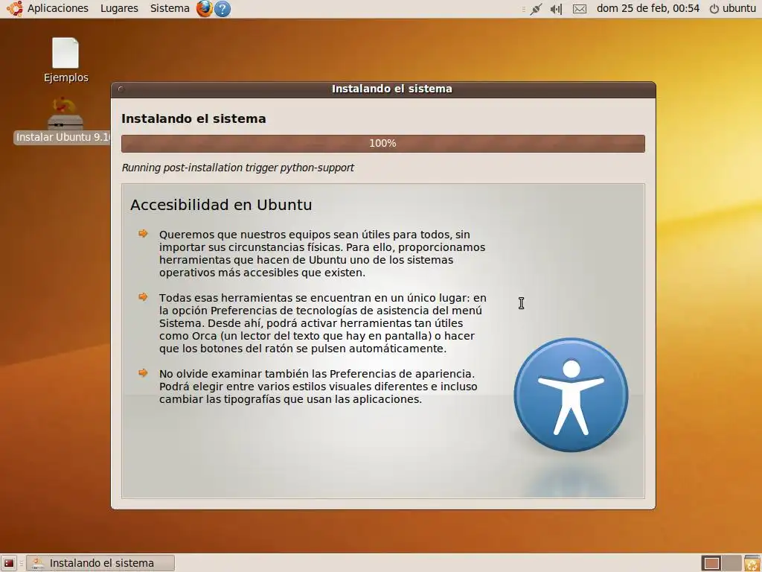Click the bullet beside No olvide examinar
This screenshot has width=762, height=572.
143,372
